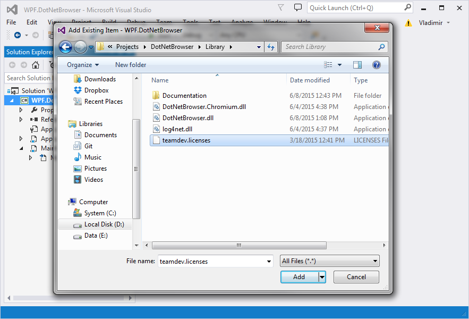Viewport: 469px width, 319px height.
Task: Click the Back arrow in file dialog
Action: click(65, 47)
